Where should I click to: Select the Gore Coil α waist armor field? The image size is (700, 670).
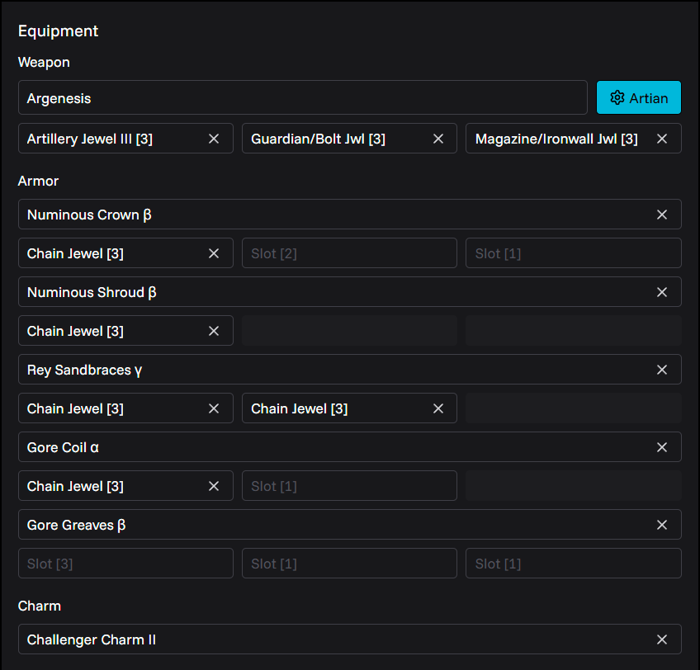[x=349, y=447]
